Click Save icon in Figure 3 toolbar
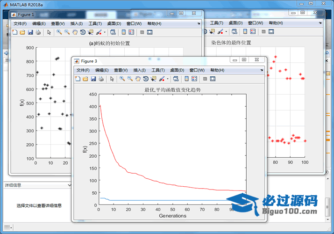Image resolution: width=334 pixels, height=234 pixels. (93, 79)
